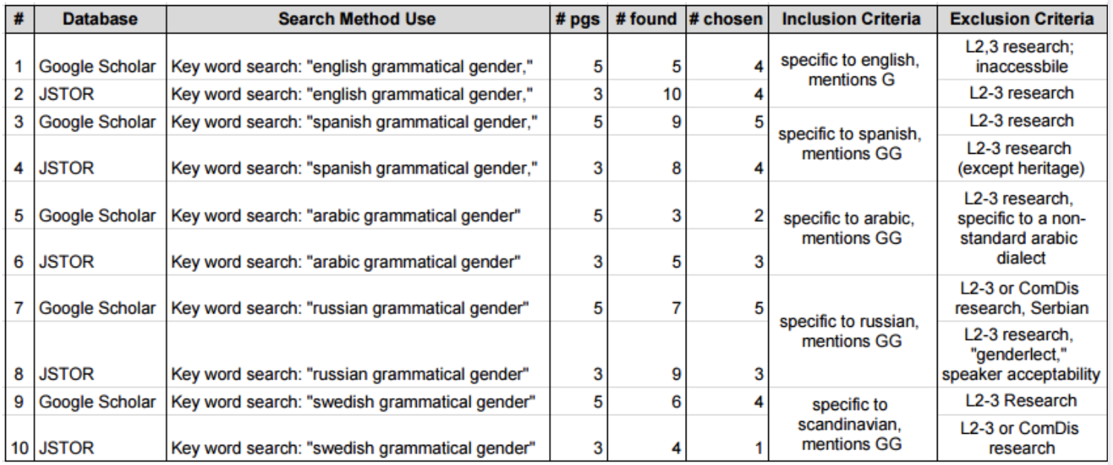Select the "L2-3 or ComDis research, Serbian" cell

[x=1022, y=298]
